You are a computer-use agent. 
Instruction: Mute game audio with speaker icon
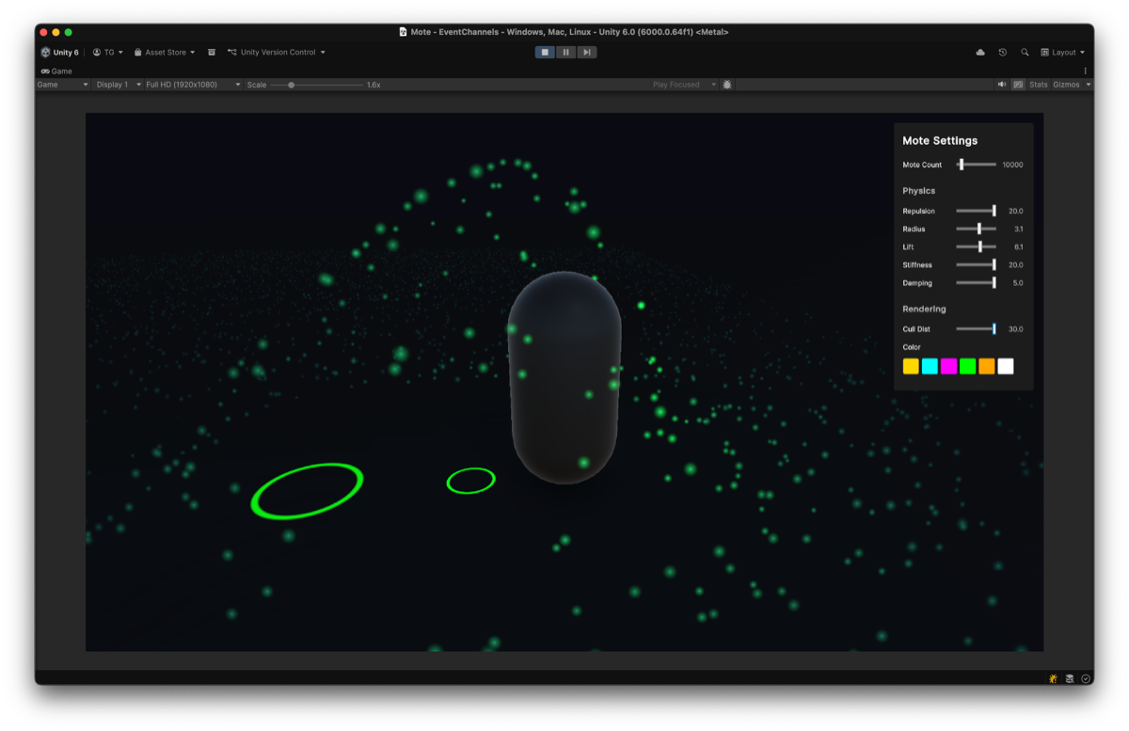coord(1002,85)
